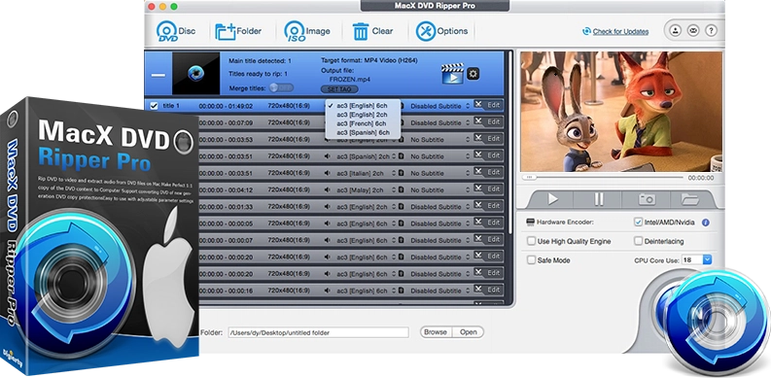Uncheck the title 1 checkbox
This screenshot has height=378, width=771.
click(x=154, y=106)
